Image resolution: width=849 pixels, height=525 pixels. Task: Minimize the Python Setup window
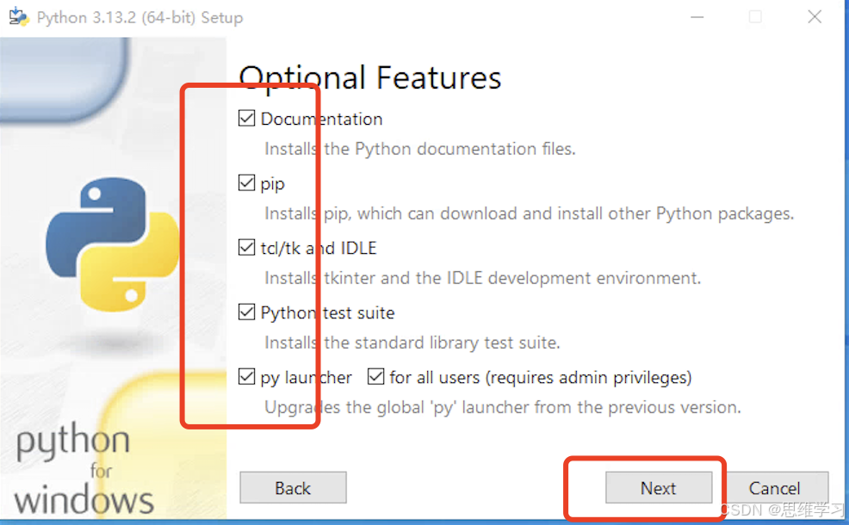(x=697, y=17)
